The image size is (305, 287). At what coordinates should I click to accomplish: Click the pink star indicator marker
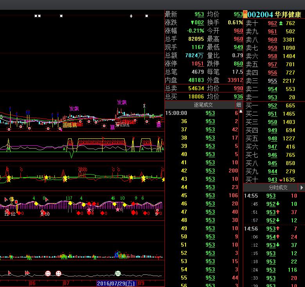coord(117,210)
